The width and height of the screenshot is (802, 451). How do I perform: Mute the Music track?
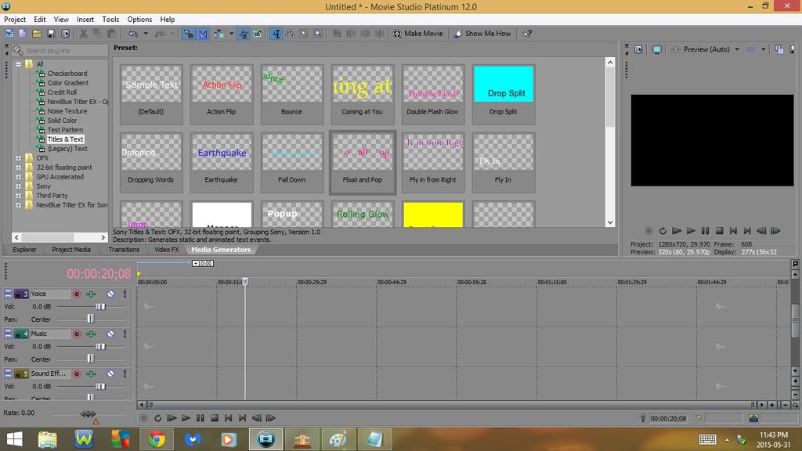111,334
